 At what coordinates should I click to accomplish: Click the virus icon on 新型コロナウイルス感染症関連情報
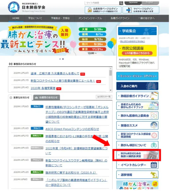154,135
